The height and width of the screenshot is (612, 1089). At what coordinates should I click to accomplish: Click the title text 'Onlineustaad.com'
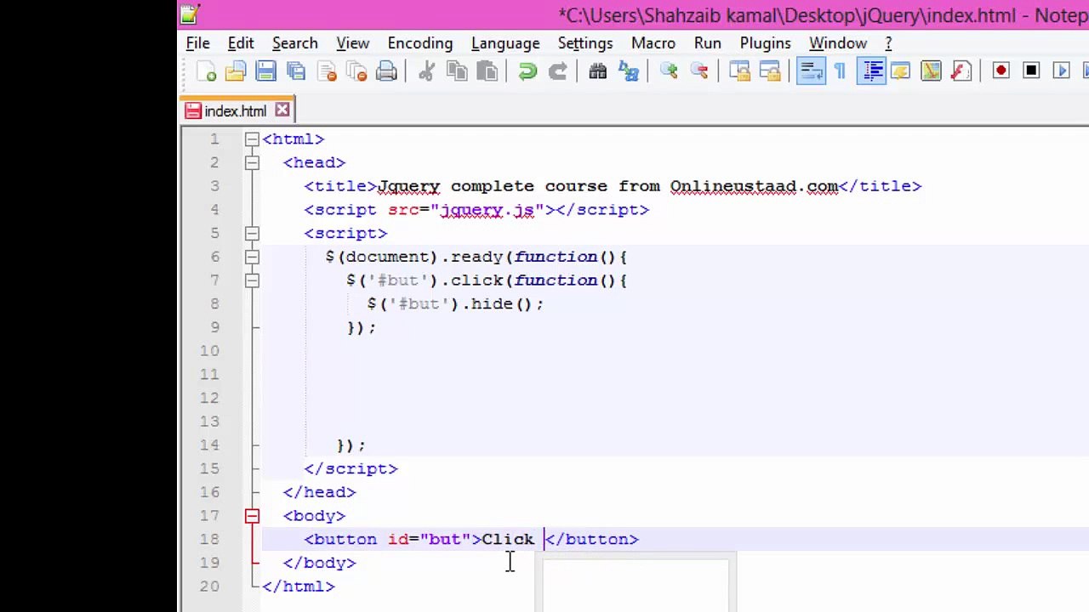[x=754, y=186]
